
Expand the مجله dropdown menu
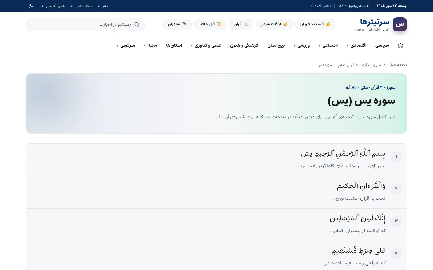tap(151, 45)
